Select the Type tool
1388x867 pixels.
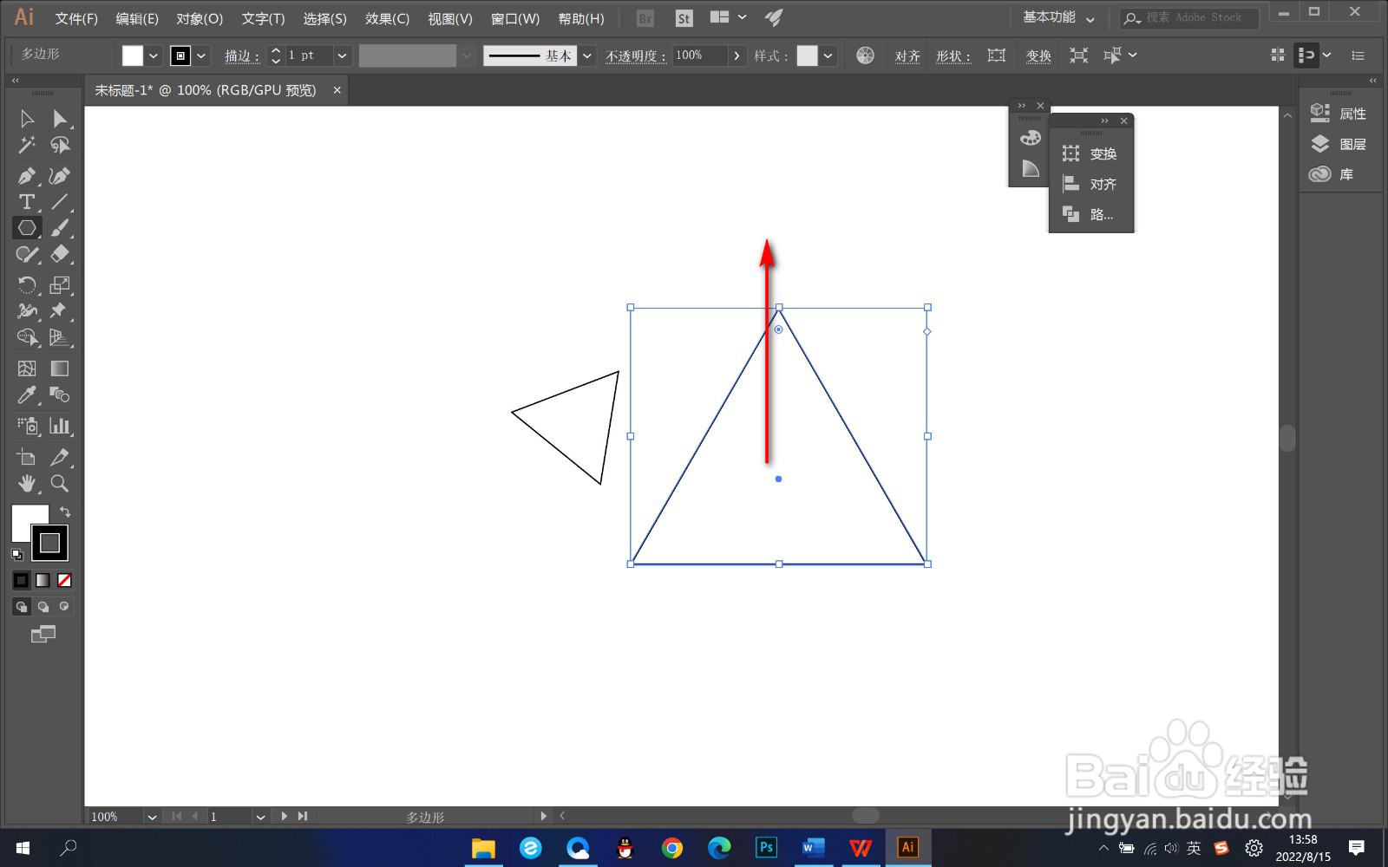pos(27,202)
